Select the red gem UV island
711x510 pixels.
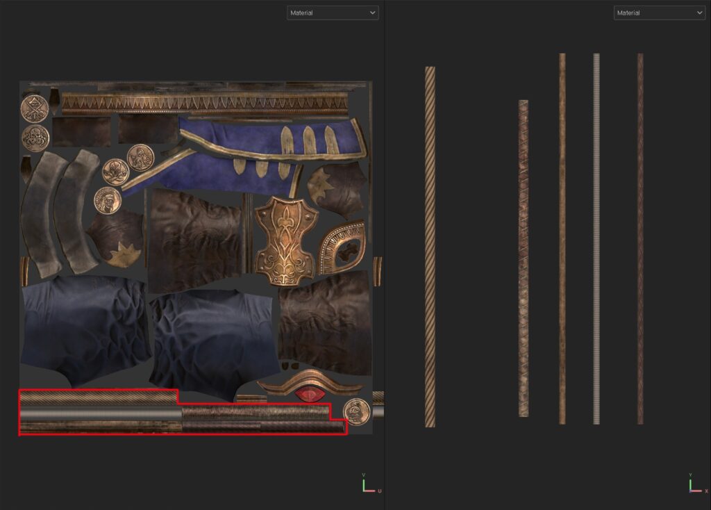point(310,394)
